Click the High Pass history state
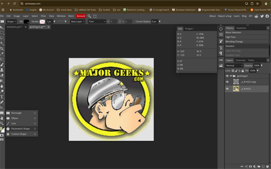This screenshot has height=169, width=271. [x=230, y=37]
